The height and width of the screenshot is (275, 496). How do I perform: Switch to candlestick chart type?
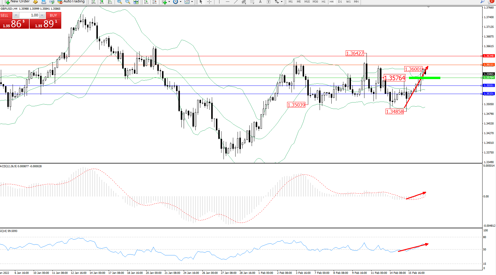click(102, 2)
